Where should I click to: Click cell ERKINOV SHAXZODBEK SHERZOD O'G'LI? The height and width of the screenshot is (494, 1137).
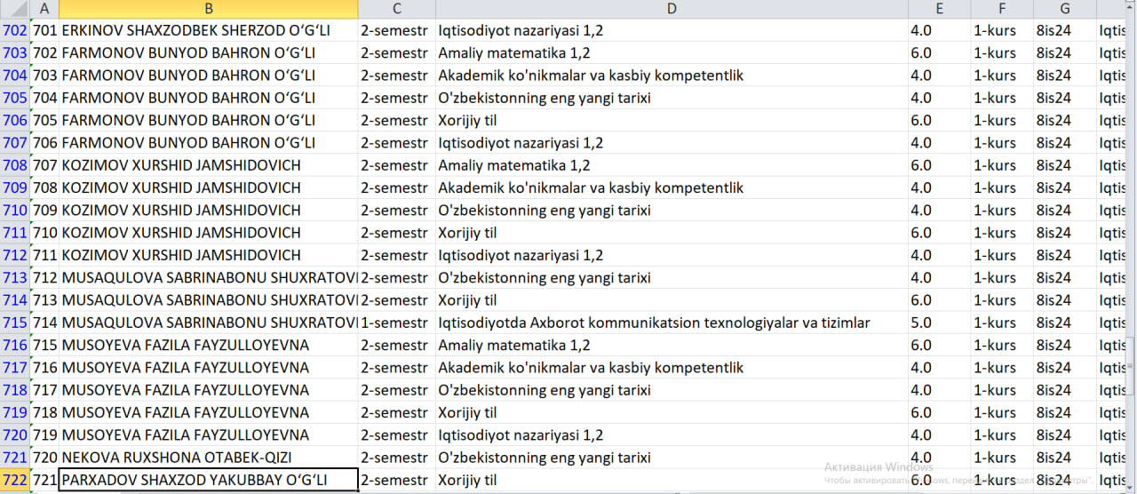209,30
